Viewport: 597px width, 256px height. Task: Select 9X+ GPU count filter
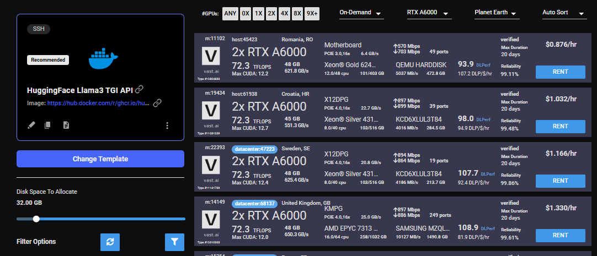(x=312, y=13)
